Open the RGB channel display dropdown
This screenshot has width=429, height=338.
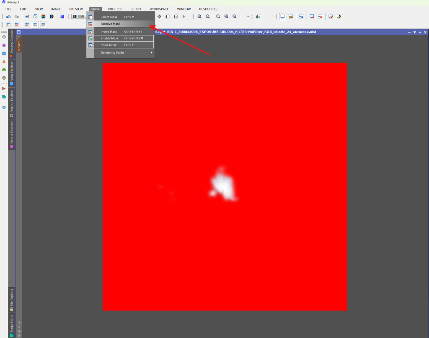click(x=79, y=17)
